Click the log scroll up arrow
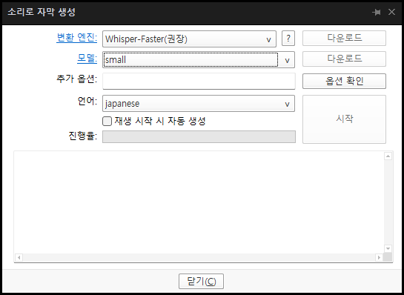This screenshot has height=295, width=404. pyautogui.click(x=388, y=156)
